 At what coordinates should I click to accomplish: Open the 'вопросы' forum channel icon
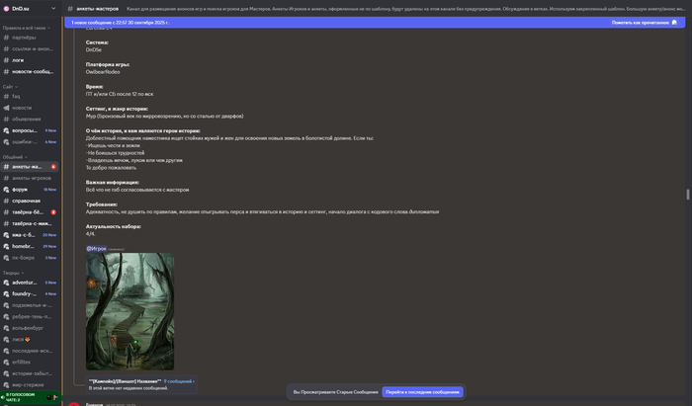point(6,130)
